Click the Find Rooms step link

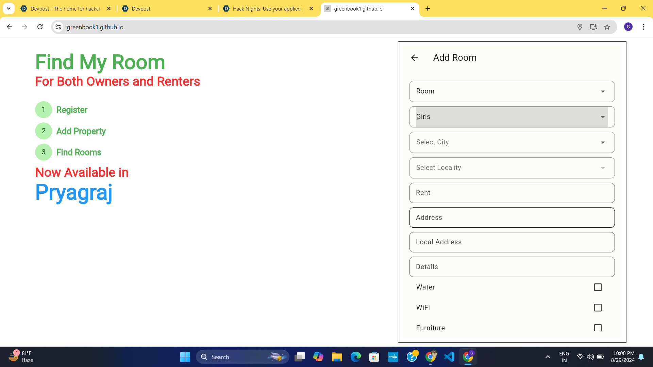79,152
